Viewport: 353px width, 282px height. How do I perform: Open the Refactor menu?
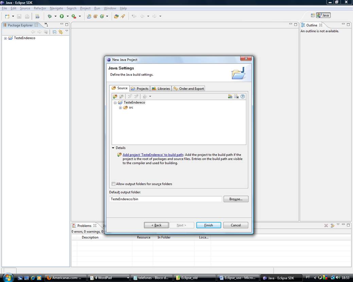click(x=40, y=8)
